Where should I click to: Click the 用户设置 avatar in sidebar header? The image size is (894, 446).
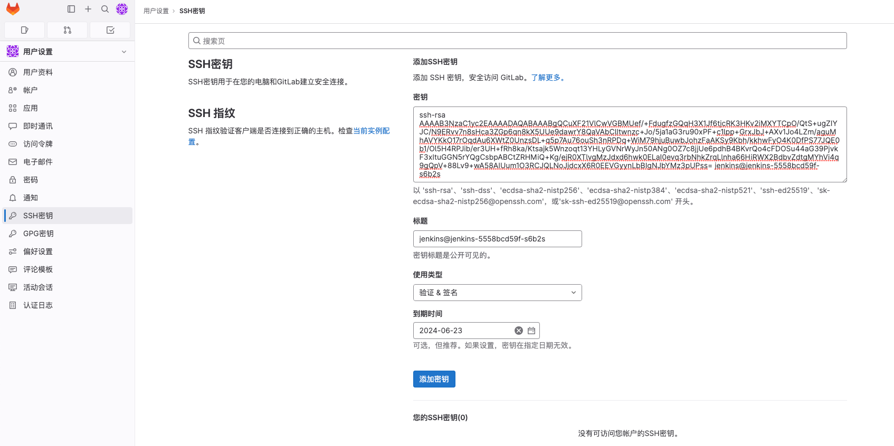13,51
